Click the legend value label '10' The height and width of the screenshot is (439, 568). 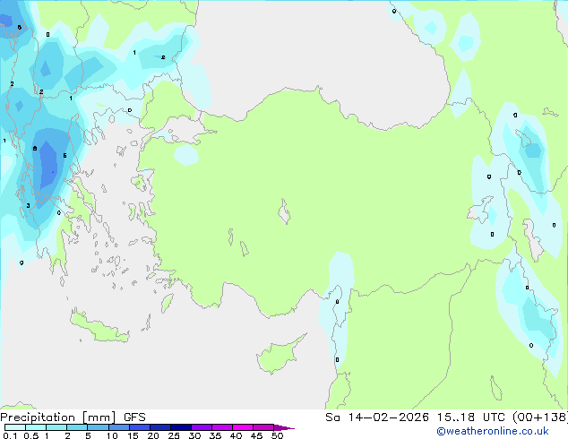pyautogui.click(x=112, y=435)
